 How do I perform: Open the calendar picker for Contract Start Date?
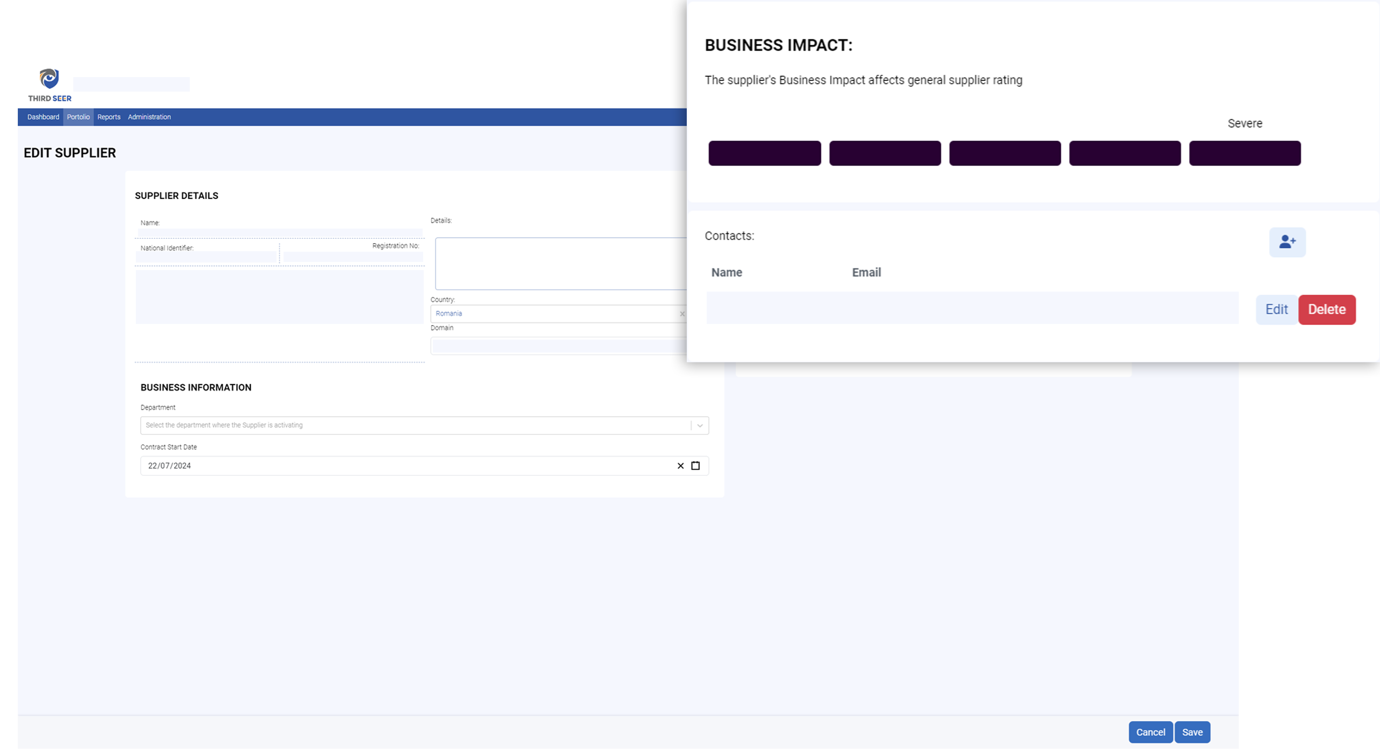695,466
